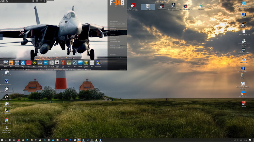The height and width of the screenshot is (142, 254).
Task: Open Firefox from the taskbar
Action: (x=19, y=140)
